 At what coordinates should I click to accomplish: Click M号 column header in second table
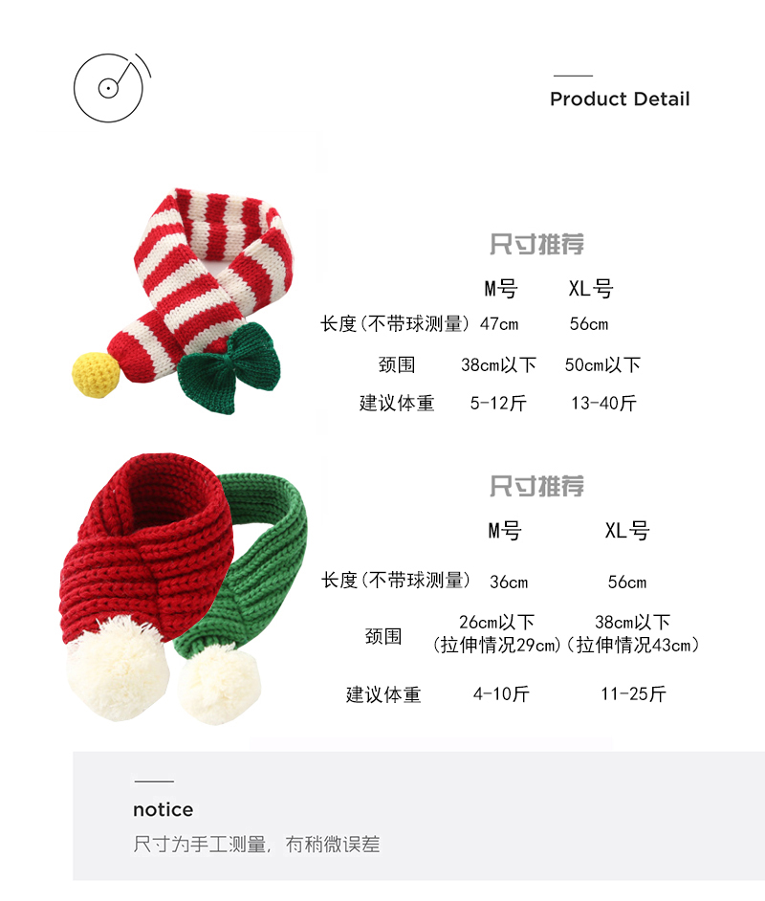point(504,531)
